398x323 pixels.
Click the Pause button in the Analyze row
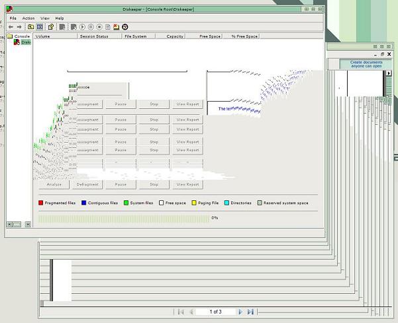click(x=121, y=184)
